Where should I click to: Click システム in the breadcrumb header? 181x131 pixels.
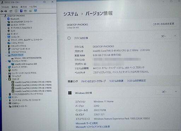[71, 14]
